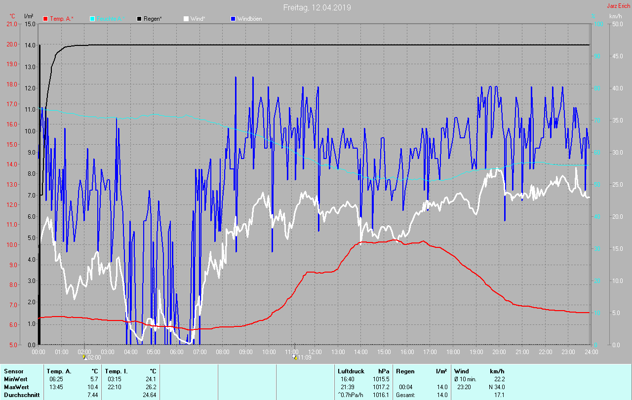Click the Sensor header in stats table

point(13,371)
